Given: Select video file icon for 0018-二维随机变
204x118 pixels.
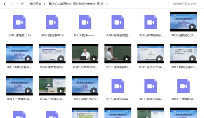Looking at the screenshot, I should pos(184,86).
